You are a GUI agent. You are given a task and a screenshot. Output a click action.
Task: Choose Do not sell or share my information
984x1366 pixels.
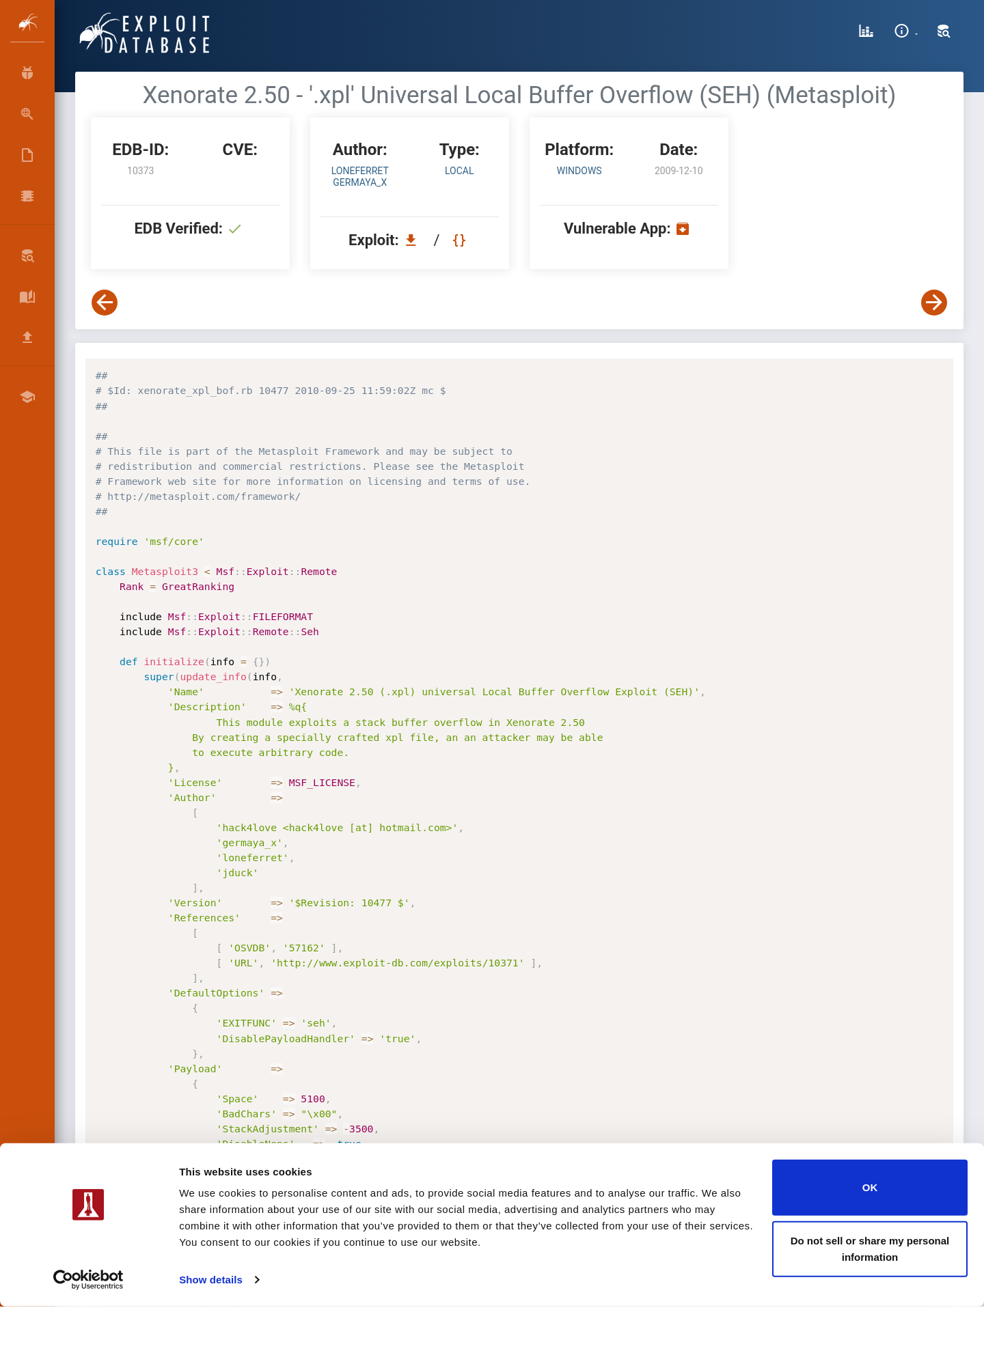click(x=870, y=1249)
